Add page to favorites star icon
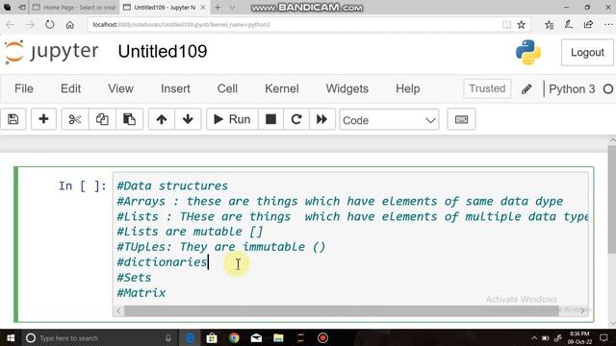616x346 pixels. [x=522, y=25]
